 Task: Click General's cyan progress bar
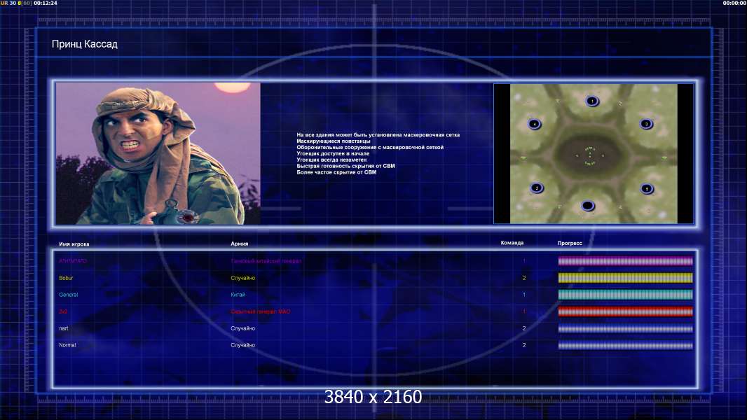coord(625,295)
